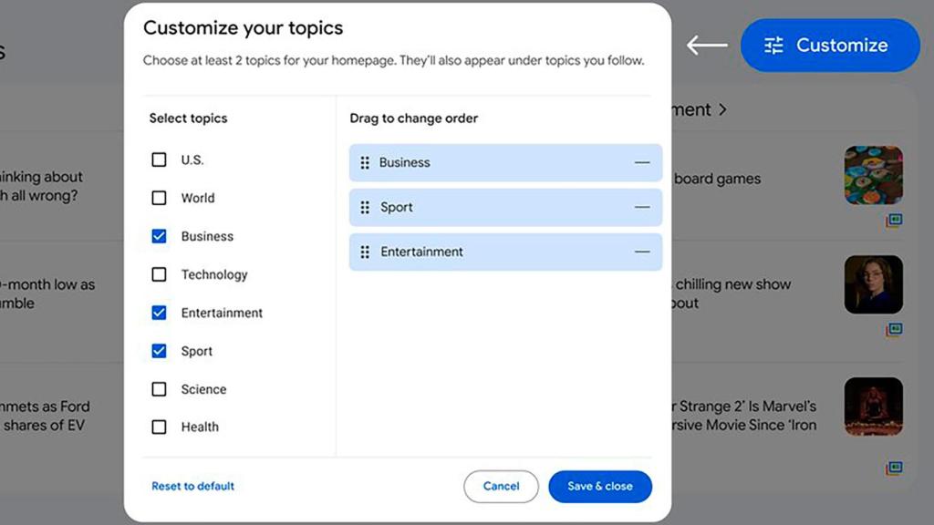Image resolution: width=934 pixels, height=525 pixels.
Task: Click the drag handle next to Sport
Action: tap(365, 207)
